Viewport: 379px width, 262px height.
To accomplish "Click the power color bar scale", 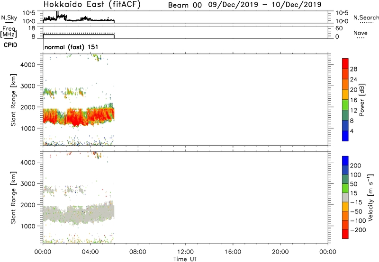I will tap(345, 100).
